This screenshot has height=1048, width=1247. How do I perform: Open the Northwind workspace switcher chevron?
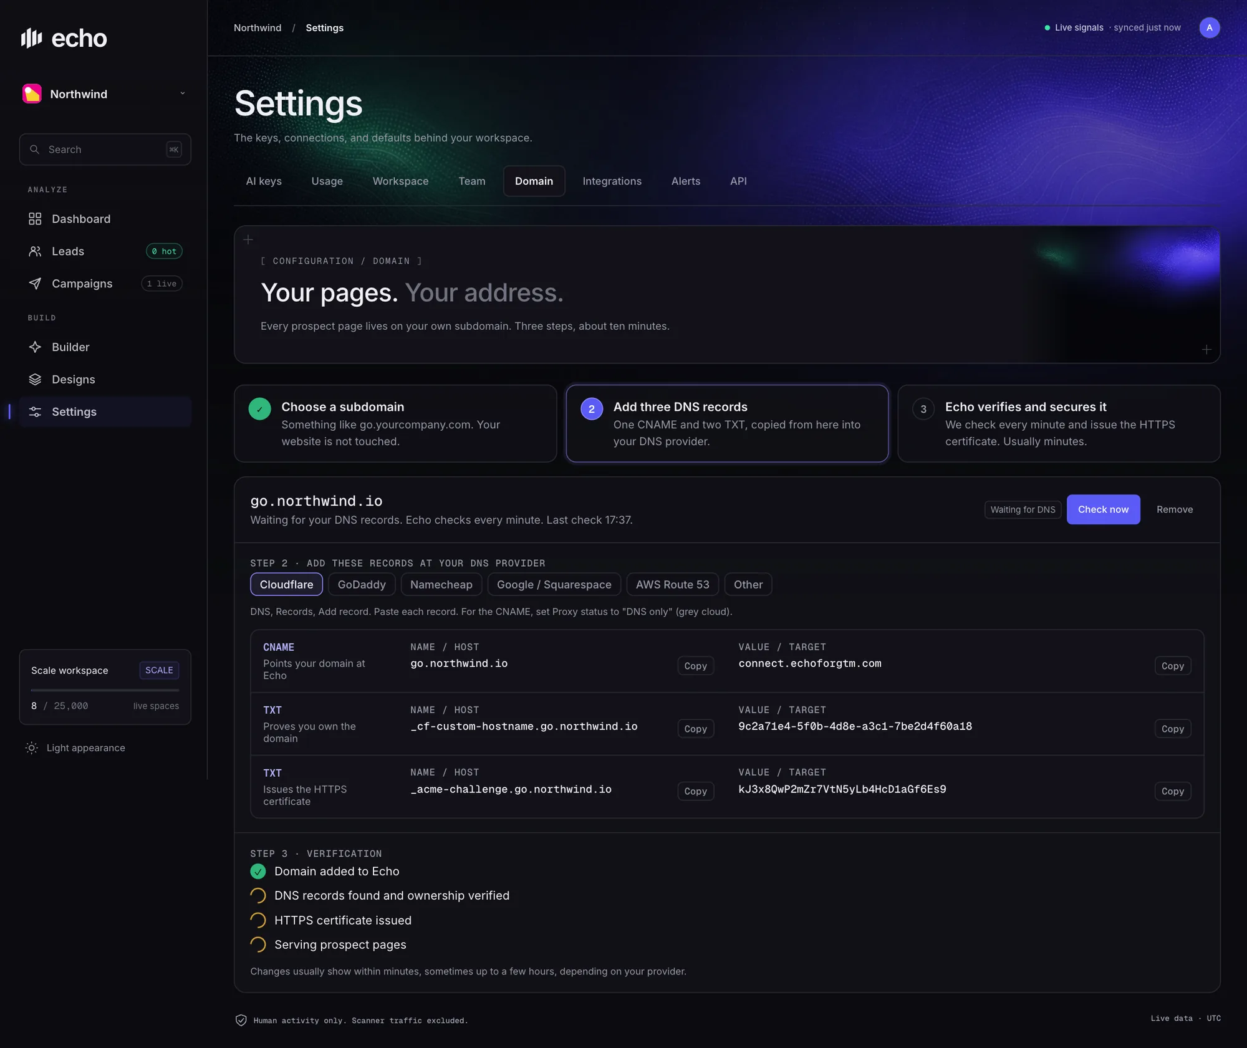[x=182, y=94]
